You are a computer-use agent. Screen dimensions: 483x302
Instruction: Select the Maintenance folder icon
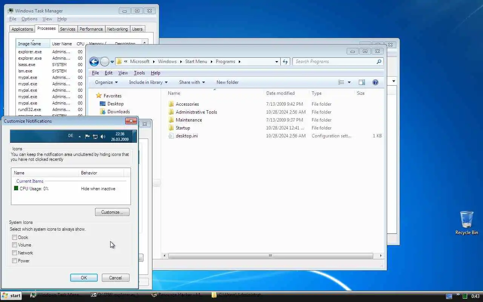[x=171, y=120]
